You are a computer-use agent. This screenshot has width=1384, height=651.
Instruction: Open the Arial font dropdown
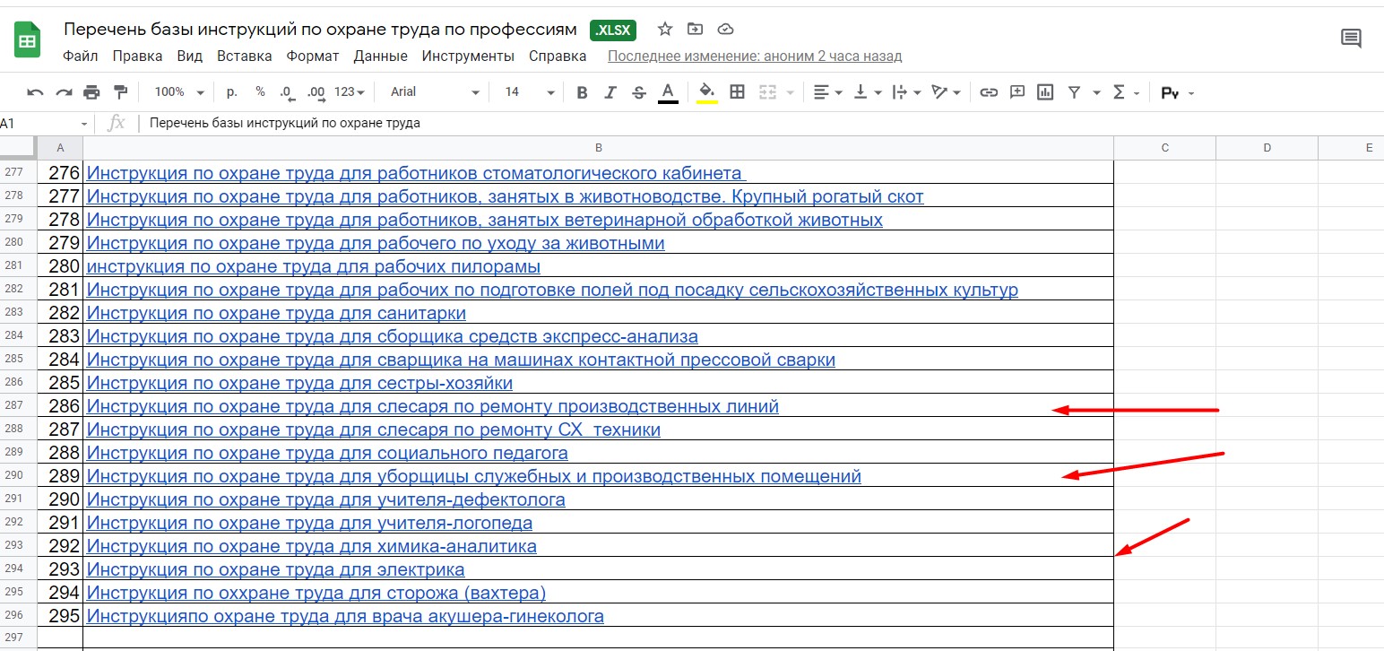point(436,92)
